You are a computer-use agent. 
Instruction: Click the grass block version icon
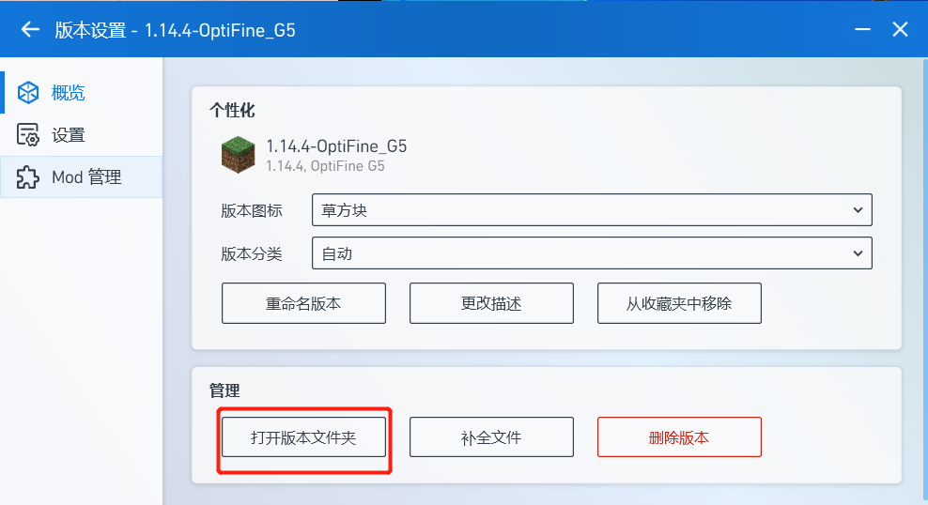239,155
